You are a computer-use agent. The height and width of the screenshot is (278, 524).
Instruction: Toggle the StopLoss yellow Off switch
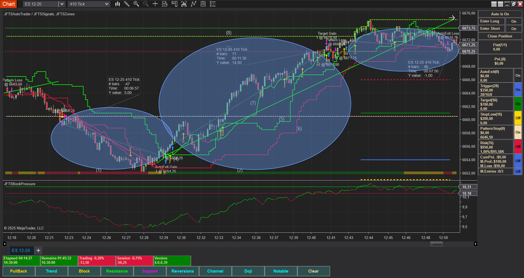518,118
